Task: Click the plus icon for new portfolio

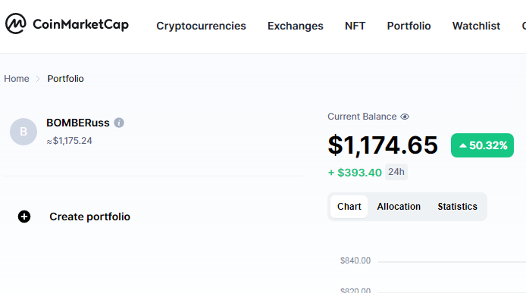Action: (x=24, y=217)
